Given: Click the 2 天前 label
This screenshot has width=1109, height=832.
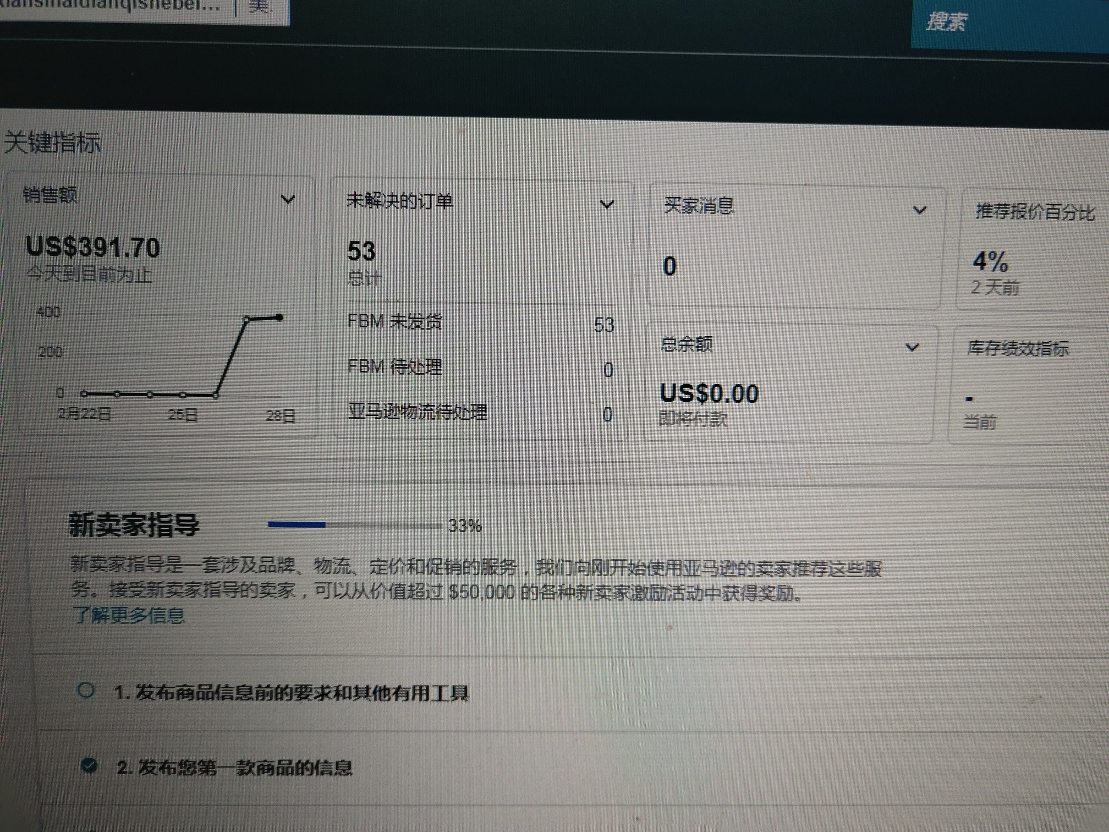Looking at the screenshot, I should [x=995, y=287].
